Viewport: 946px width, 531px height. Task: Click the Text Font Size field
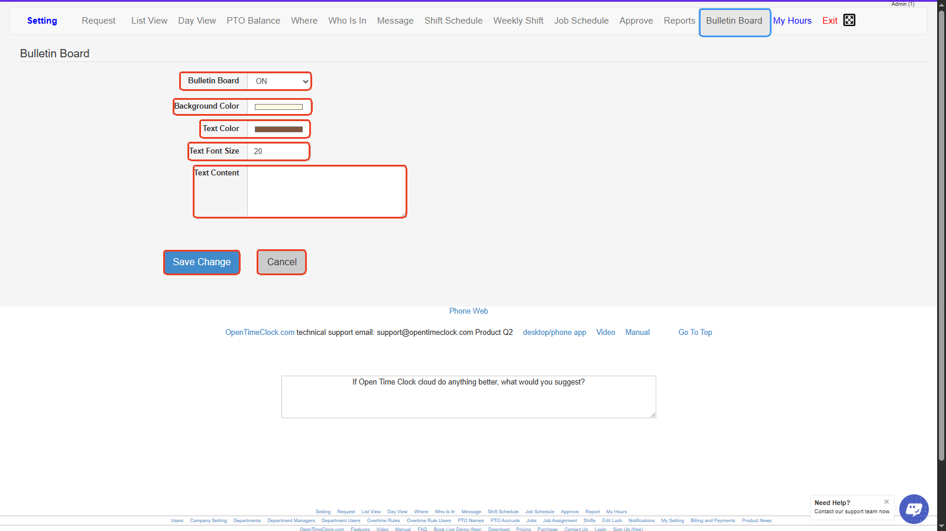pyautogui.click(x=278, y=151)
